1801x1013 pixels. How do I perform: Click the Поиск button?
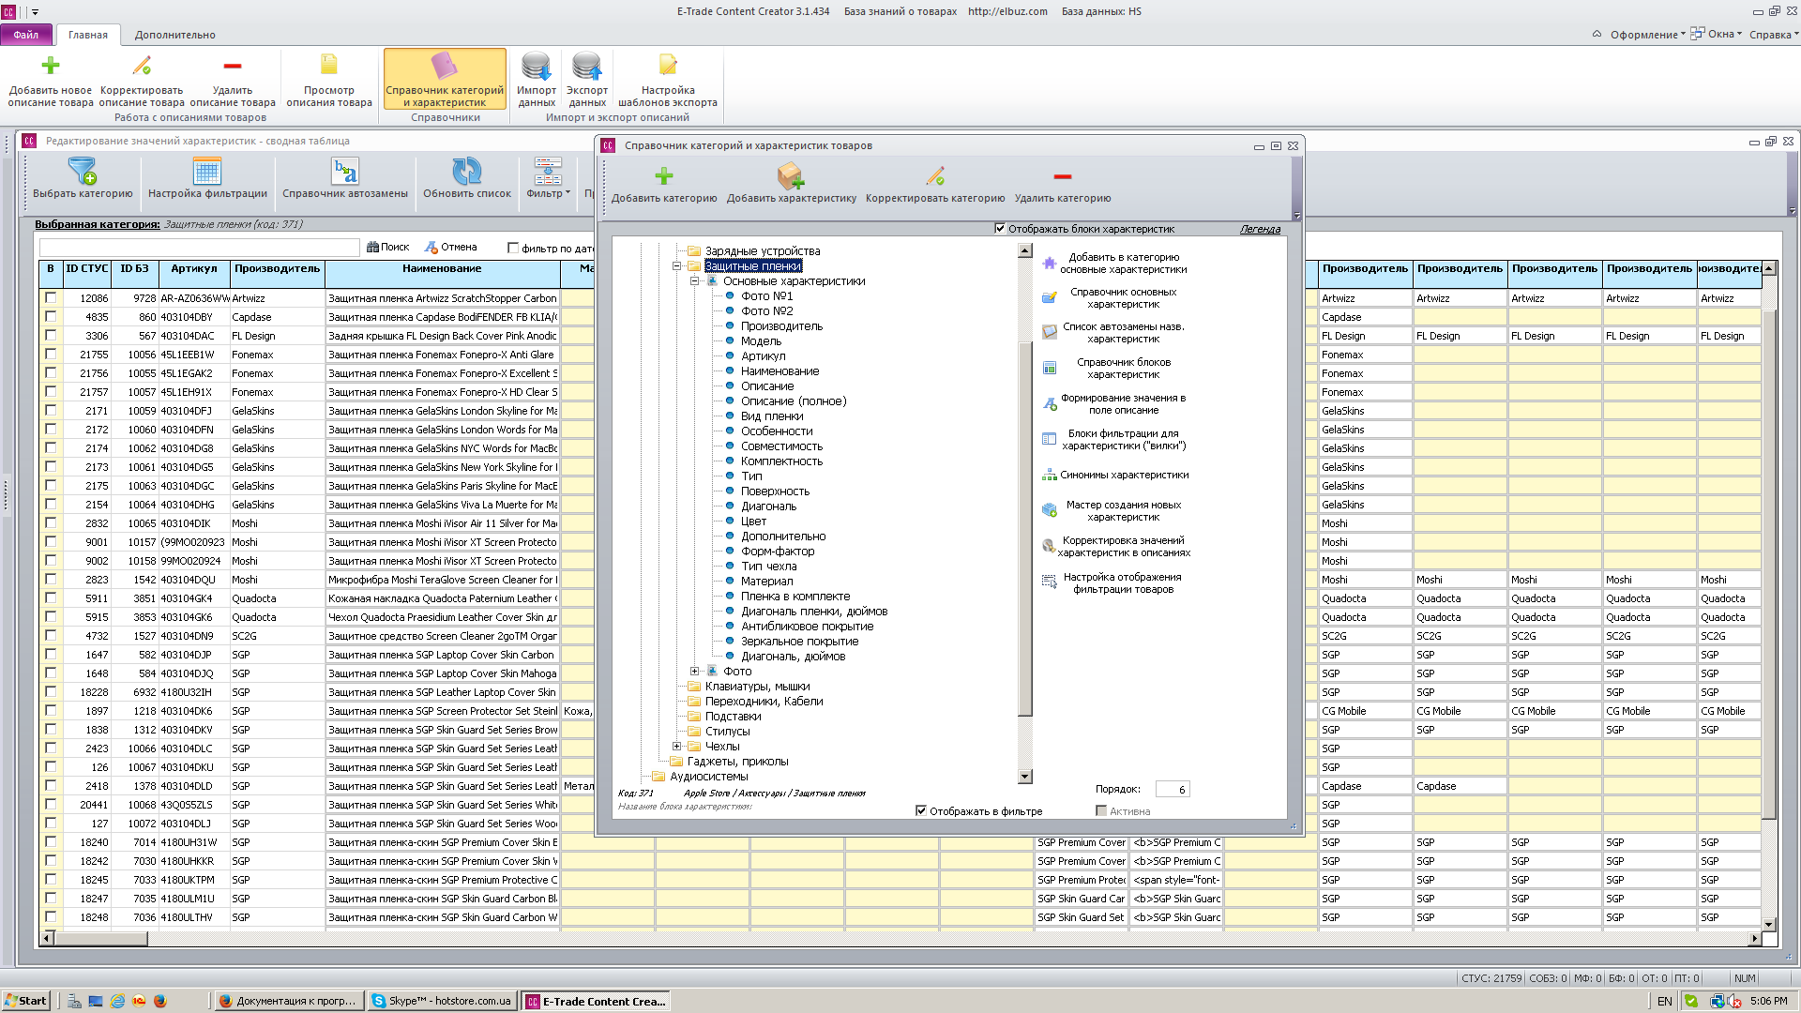pos(387,248)
